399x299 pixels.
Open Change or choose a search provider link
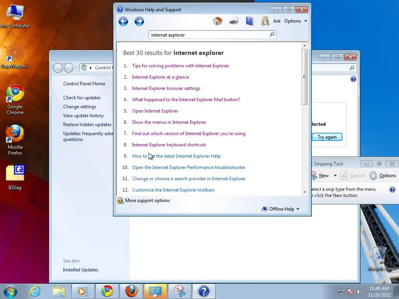[189, 179]
